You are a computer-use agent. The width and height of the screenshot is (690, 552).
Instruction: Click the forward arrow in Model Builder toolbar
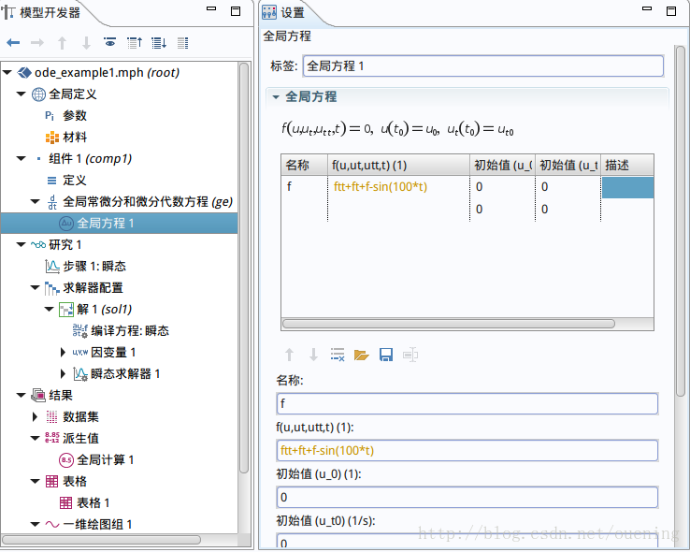[x=37, y=43]
